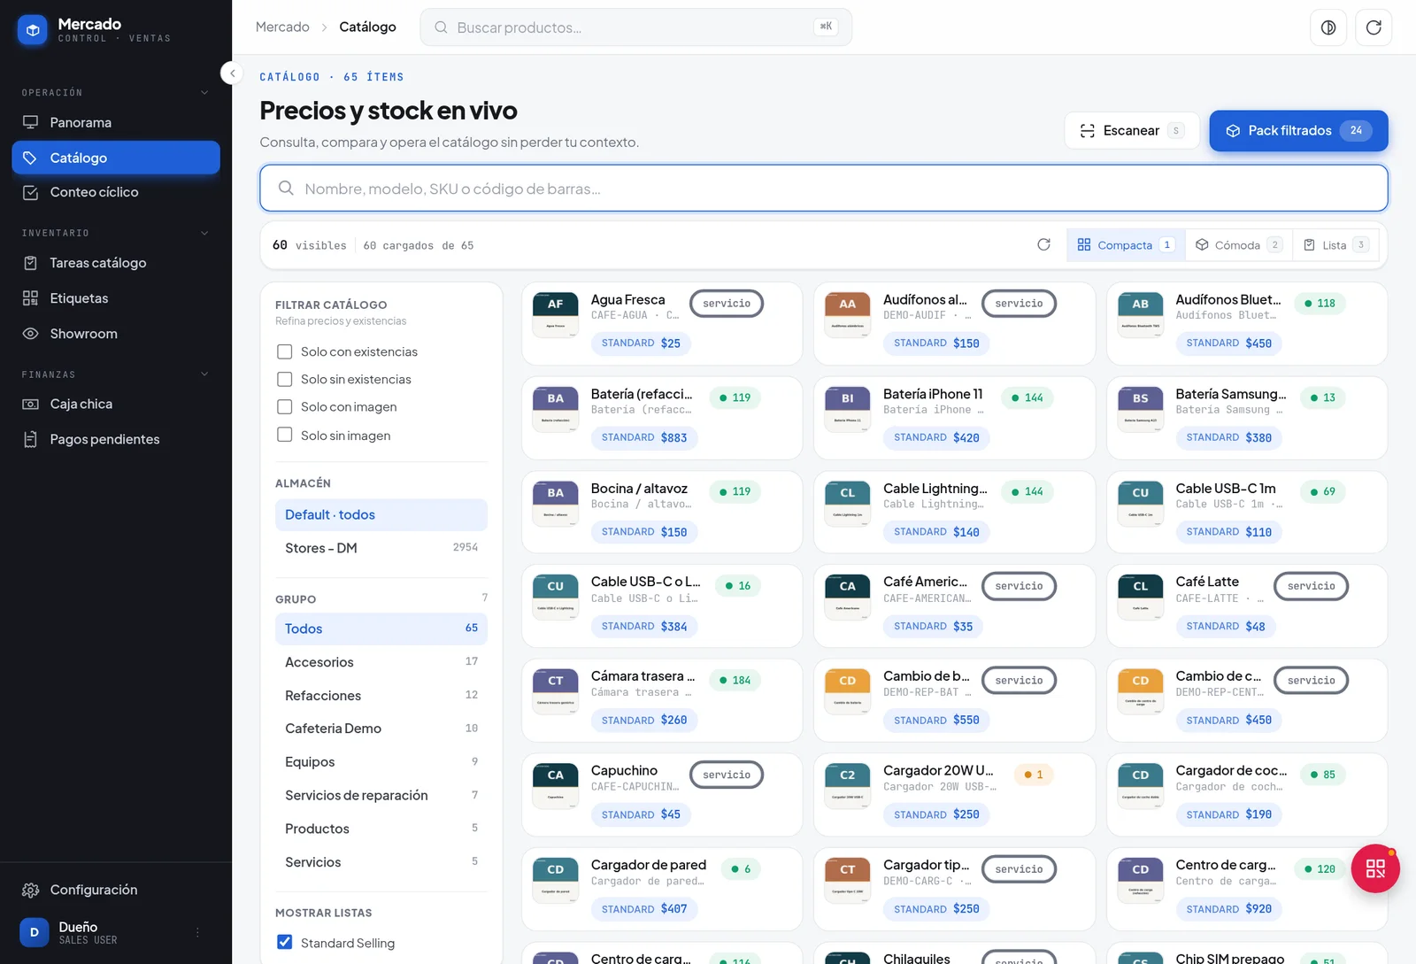Open the Audífonos Bluetooth thumbnail
This screenshot has width=1416, height=964.
[1141, 314]
